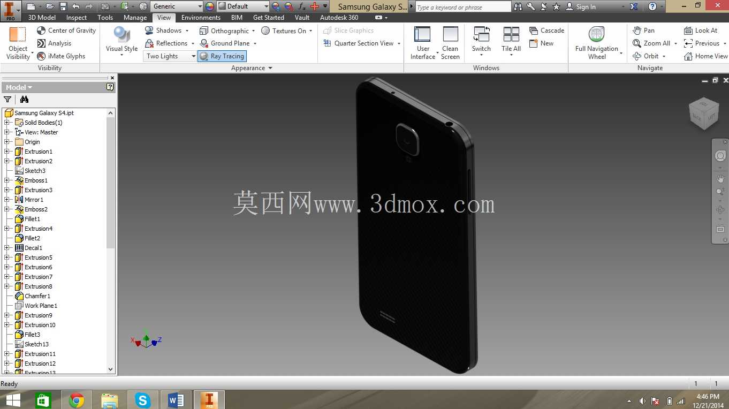The width and height of the screenshot is (729, 409).
Task: Expand the Appearance panel dropdown
Action: tap(252, 68)
